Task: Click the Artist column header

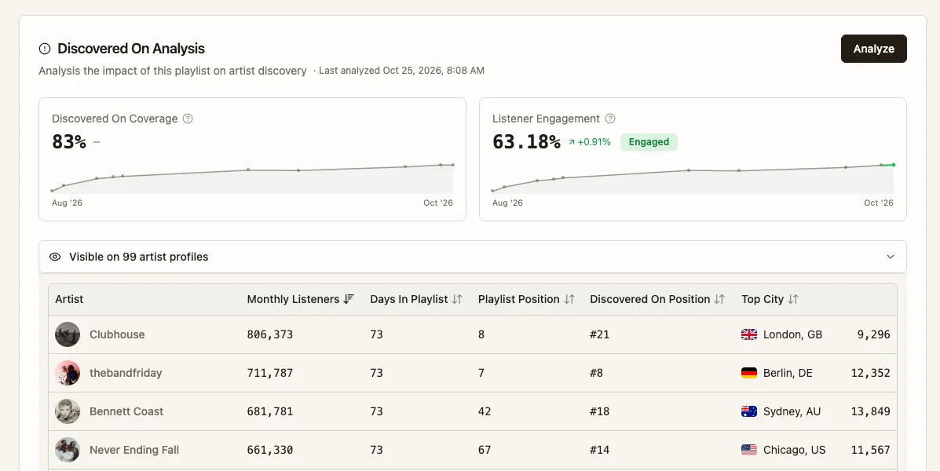Action: click(x=69, y=299)
